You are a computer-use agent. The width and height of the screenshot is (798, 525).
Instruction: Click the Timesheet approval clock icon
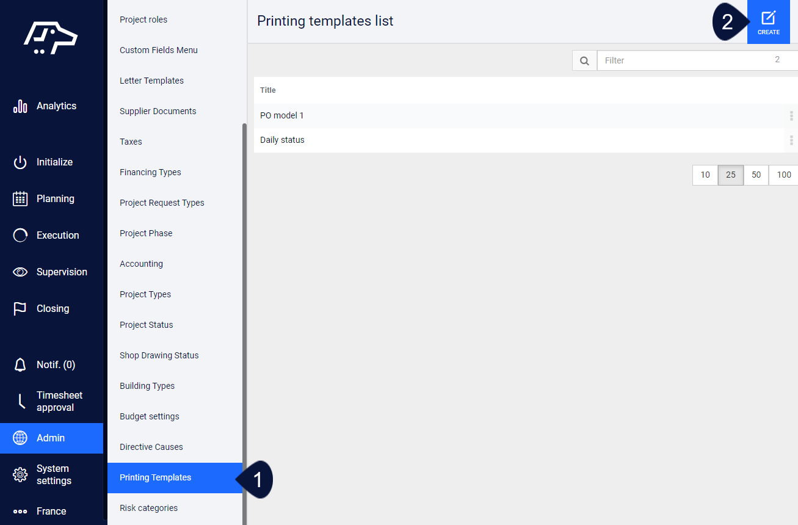click(x=20, y=401)
